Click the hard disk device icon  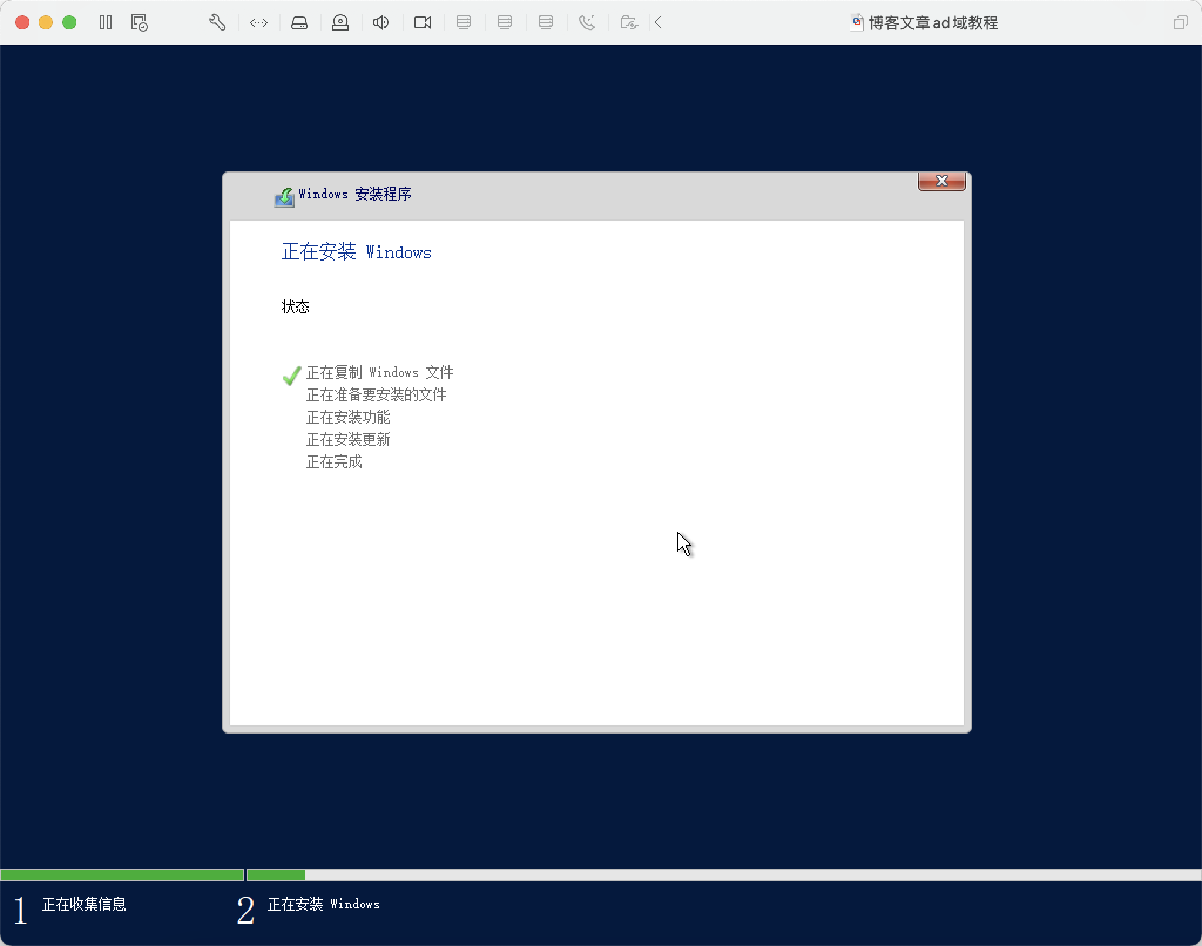tap(299, 23)
